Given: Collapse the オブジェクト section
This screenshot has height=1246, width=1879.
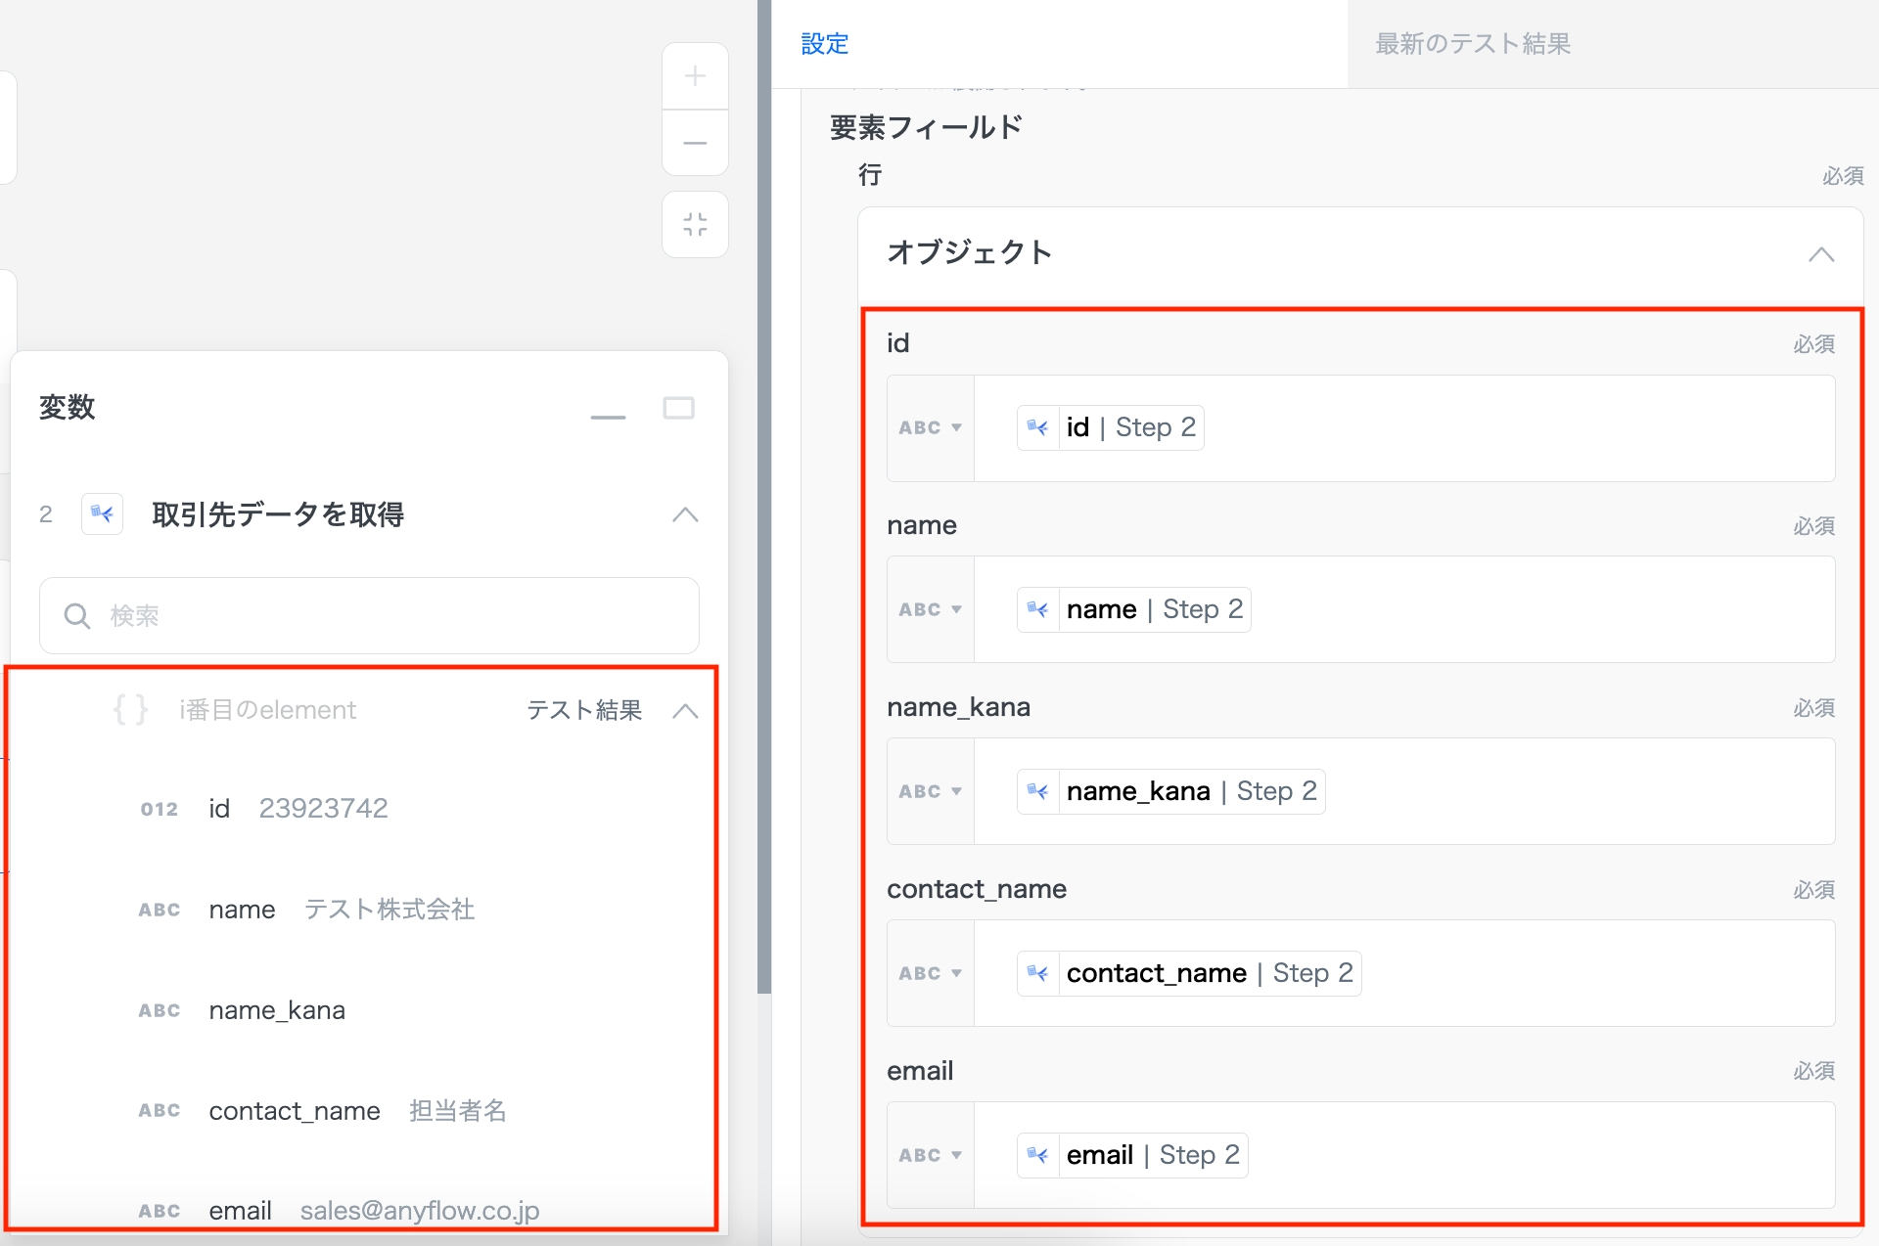Looking at the screenshot, I should click(1820, 254).
